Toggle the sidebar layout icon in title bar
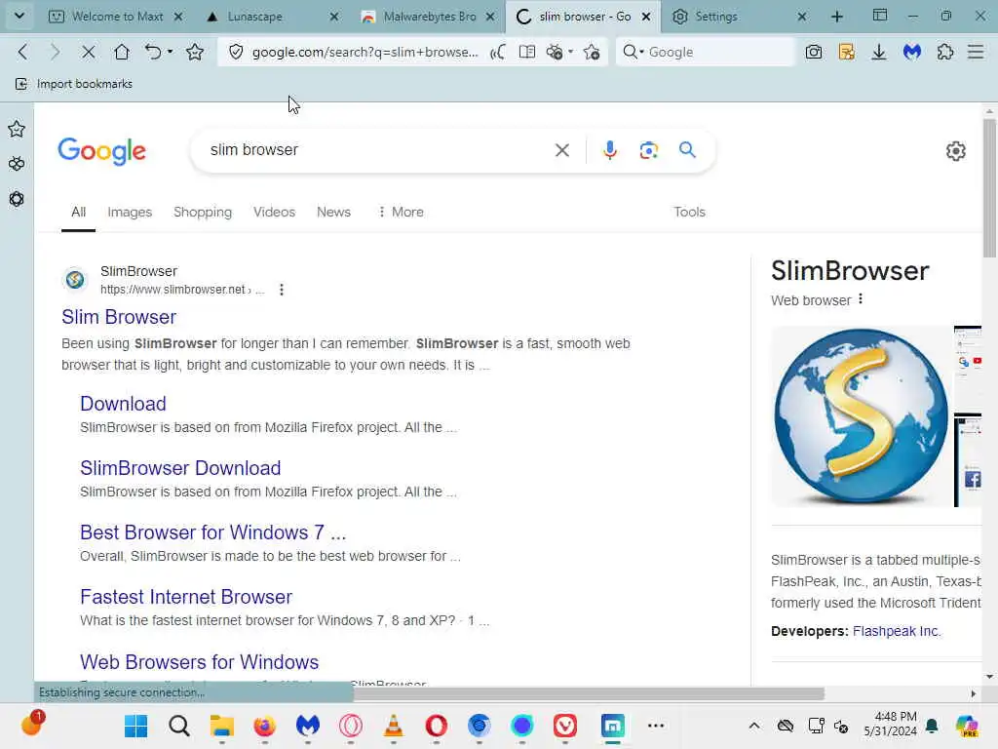Screen dimensions: 998x749 coord(880,16)
